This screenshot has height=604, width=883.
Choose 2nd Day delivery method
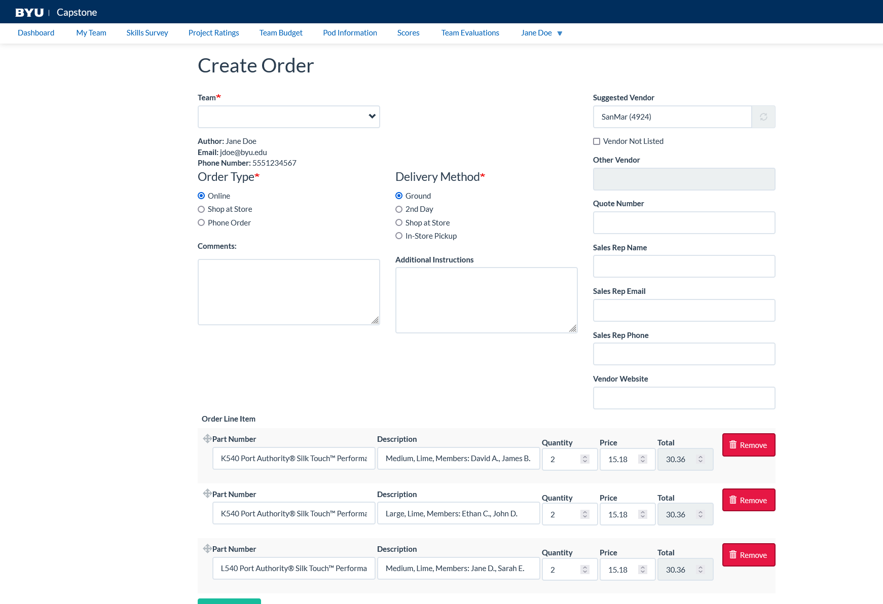pos(399,209)
